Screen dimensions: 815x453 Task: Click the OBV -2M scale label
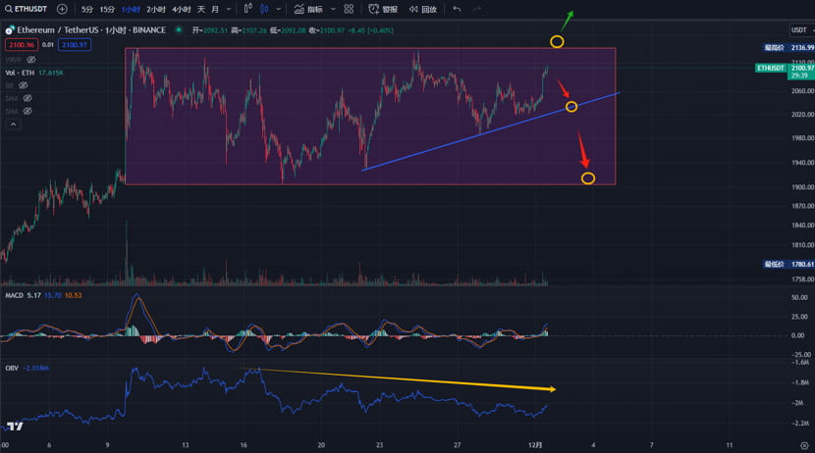coord(799,403)
